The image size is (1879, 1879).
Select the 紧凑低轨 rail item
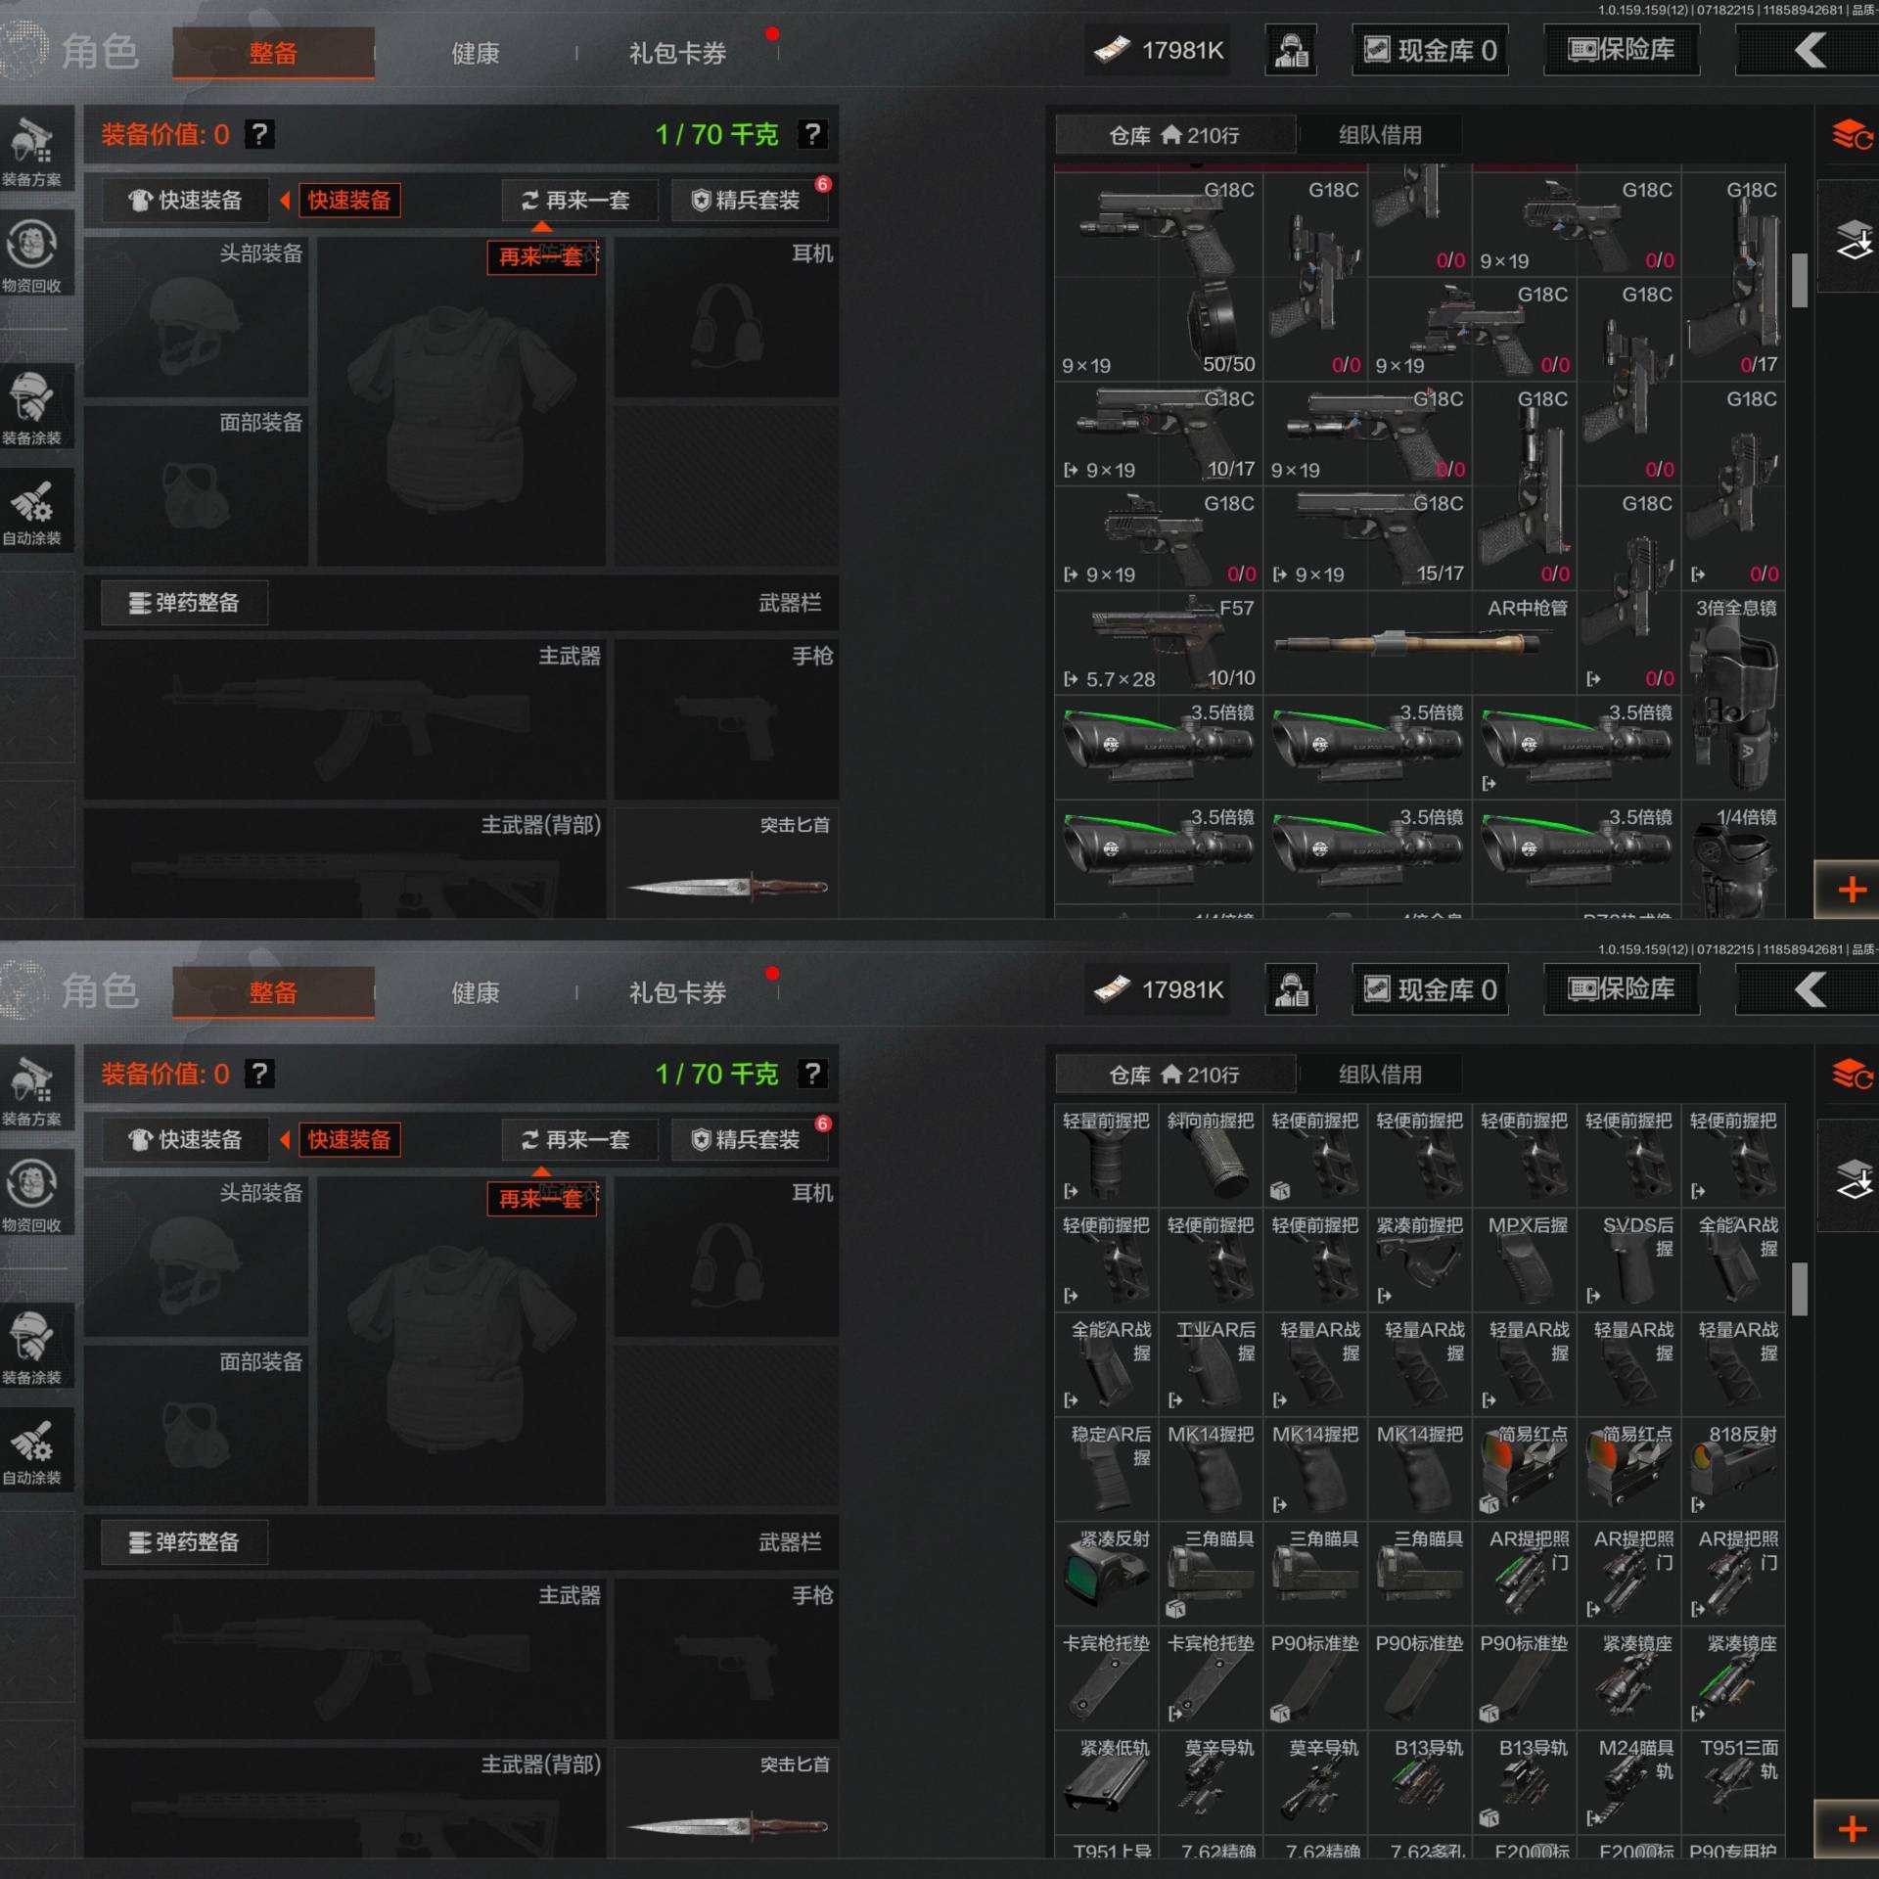pos(1106,1781)
